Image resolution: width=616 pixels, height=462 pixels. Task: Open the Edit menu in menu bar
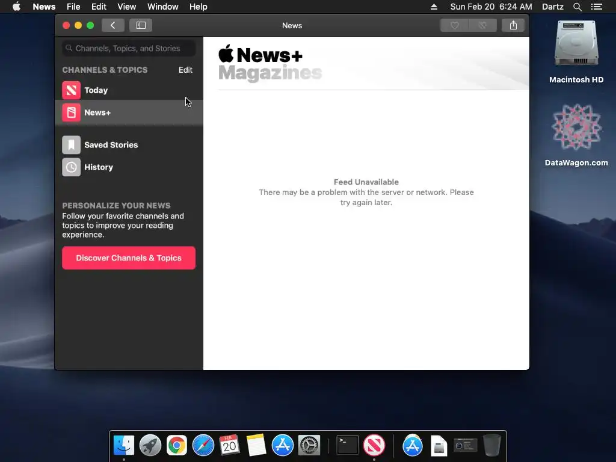(99, 7)
